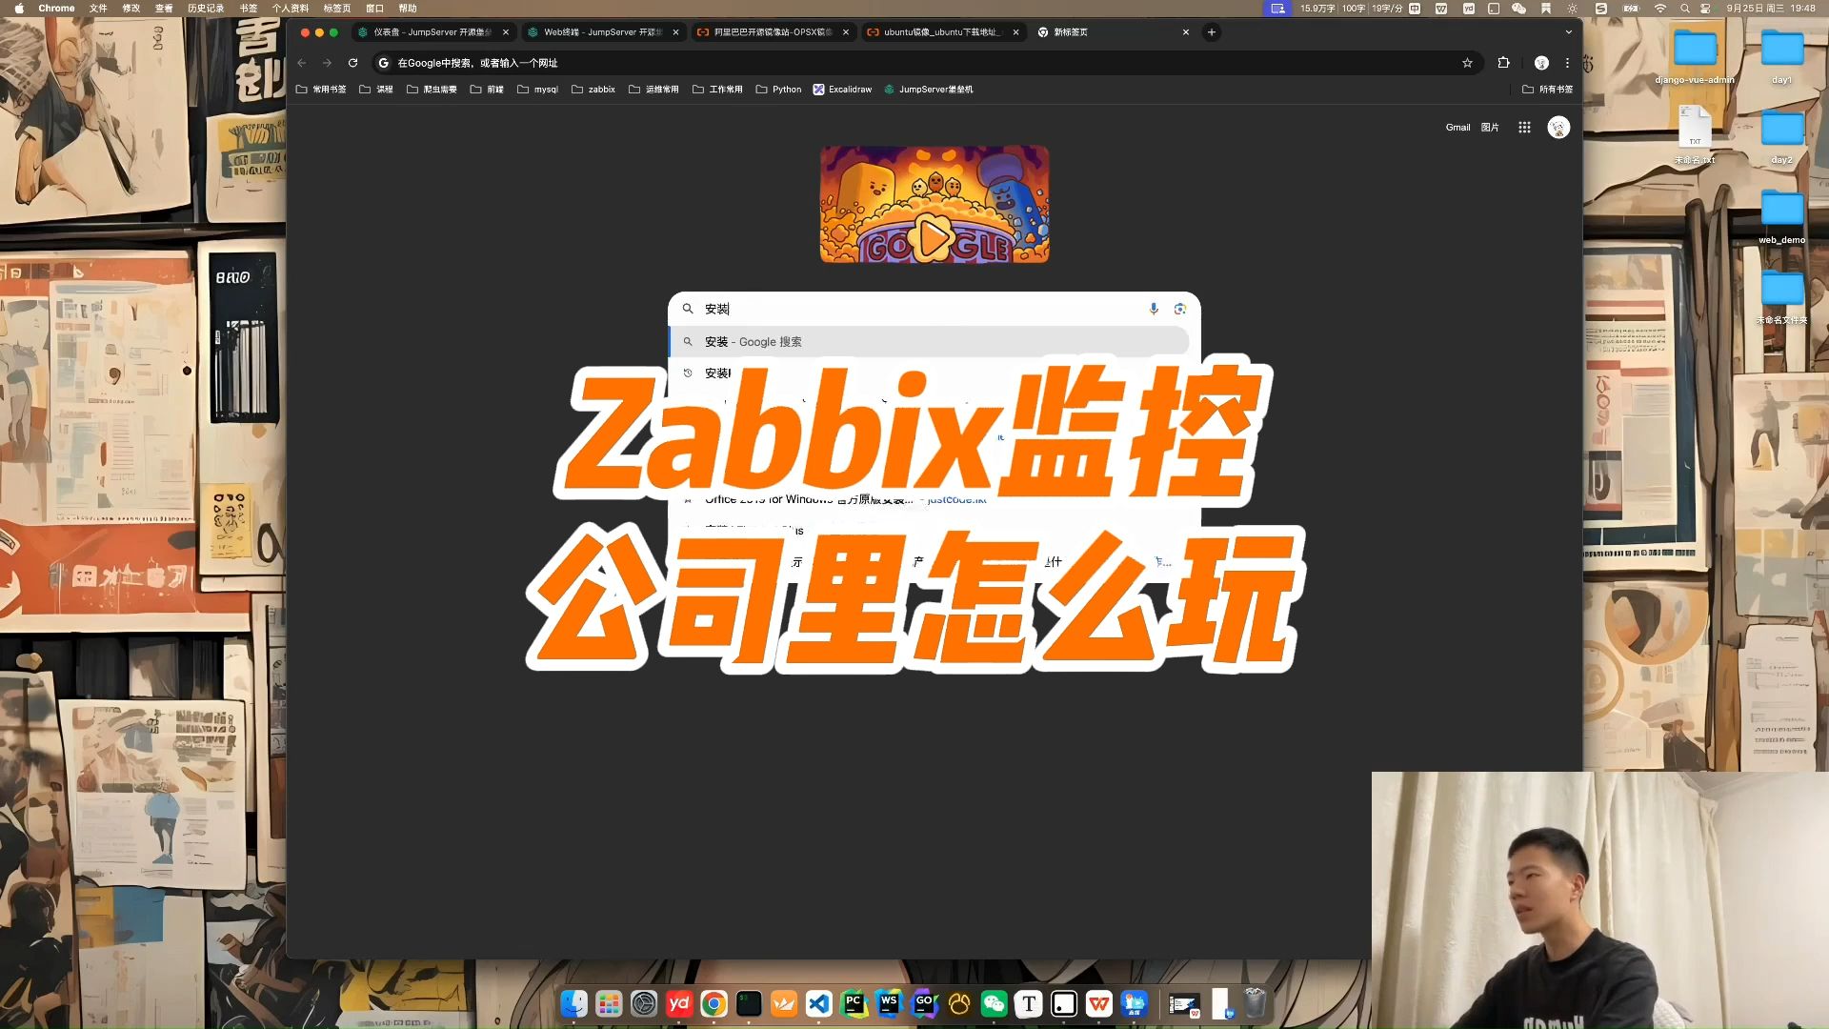Open WPS Office from the dock

pyautogui.click(x=1099, y=1003)
